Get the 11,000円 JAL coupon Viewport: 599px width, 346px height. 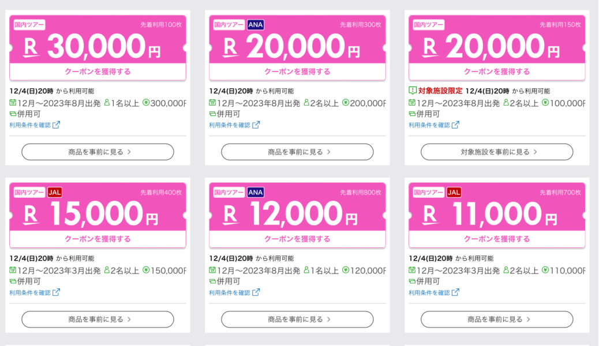point(497,239)
